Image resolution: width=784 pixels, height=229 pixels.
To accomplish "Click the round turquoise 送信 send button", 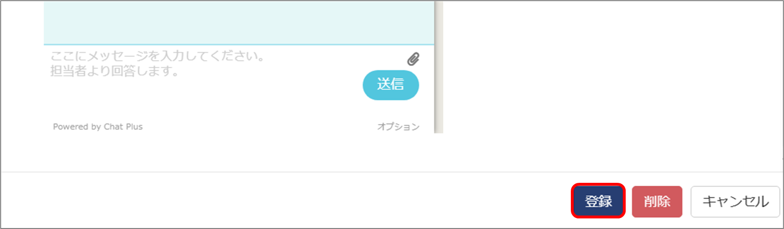I will point(390,85).
